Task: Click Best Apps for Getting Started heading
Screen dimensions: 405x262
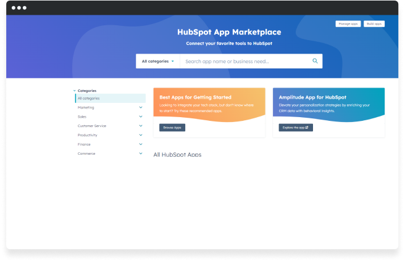Action: (x=195, y=97)
